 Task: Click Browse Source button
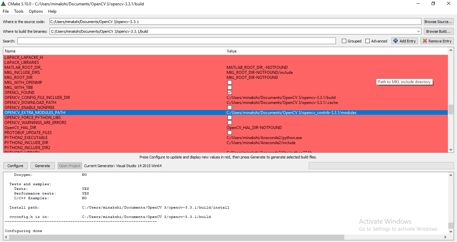tap(438, 22)
